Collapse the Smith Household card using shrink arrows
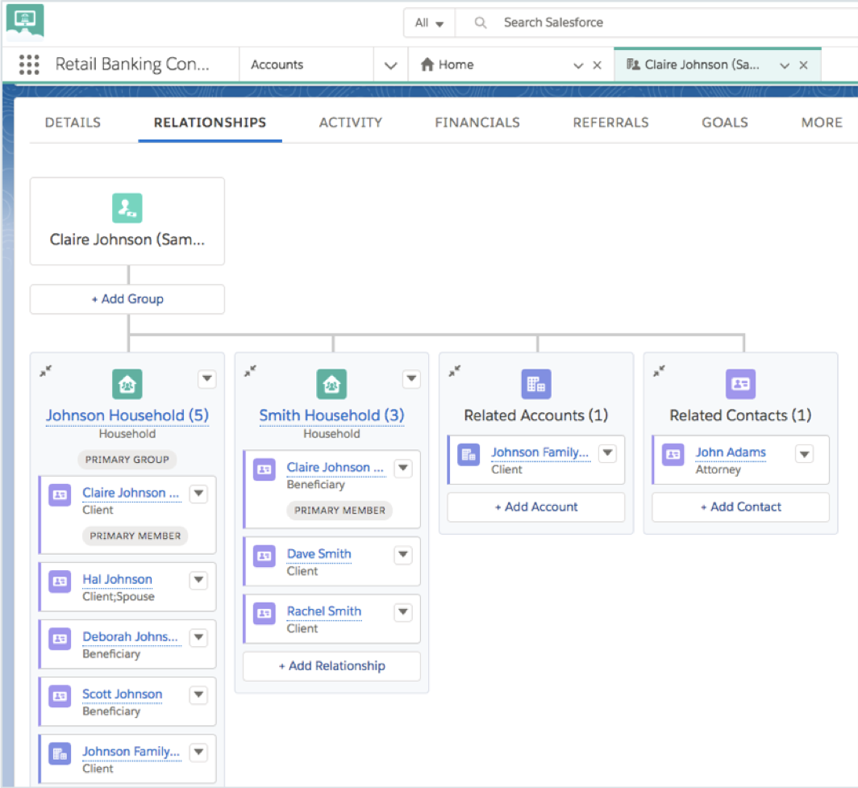This screenshot has width=858, height=788. point(251,371)
